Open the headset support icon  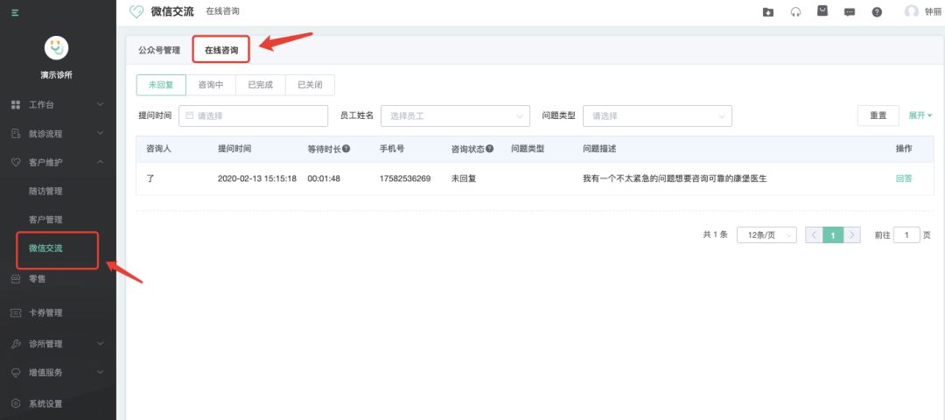[x=795, y=12]
